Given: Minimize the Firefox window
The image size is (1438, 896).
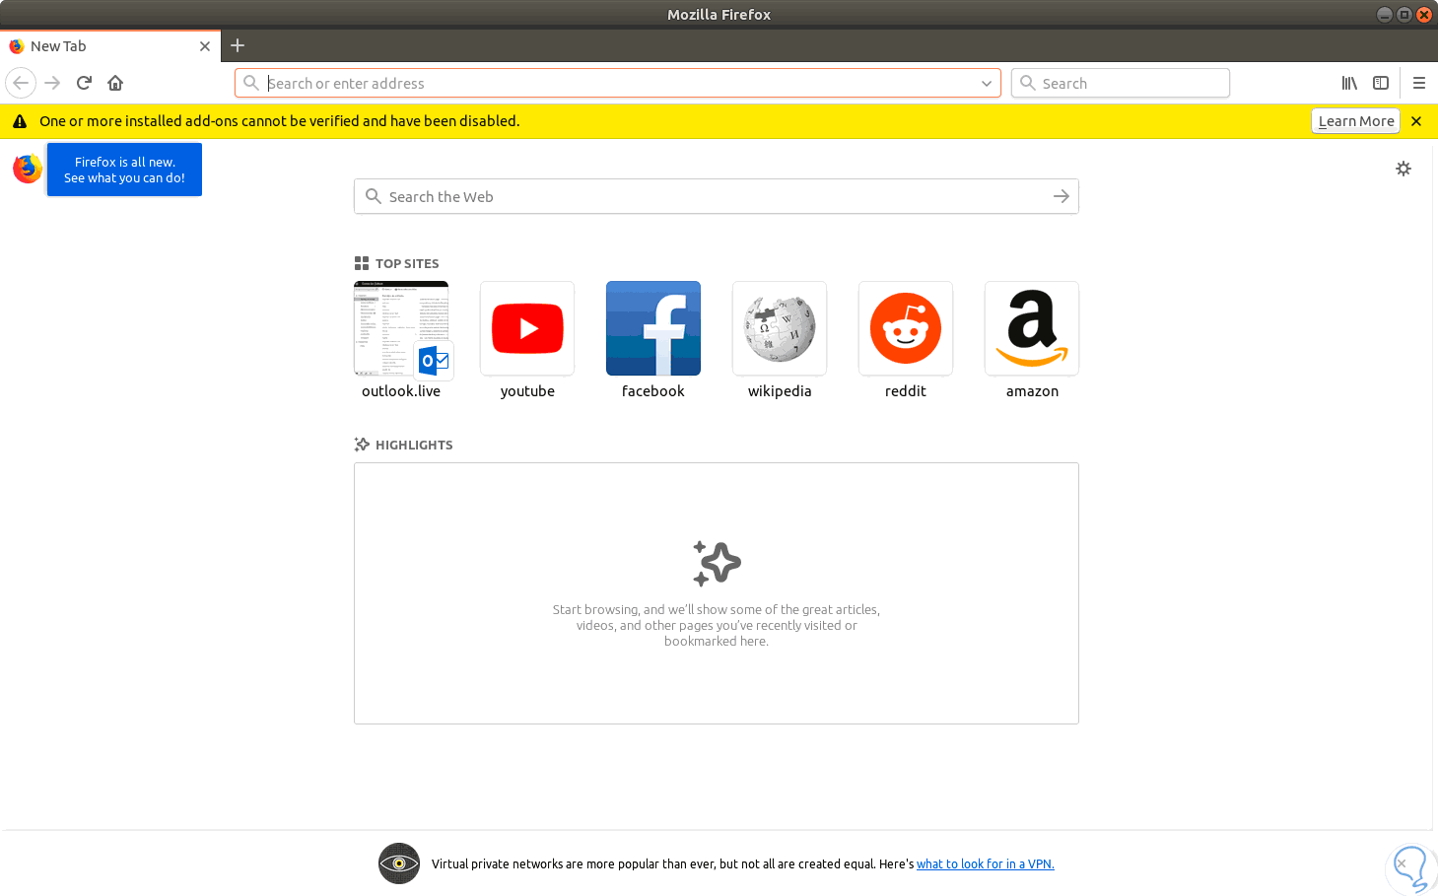Looking at the screenshot, I should 1384,14.
